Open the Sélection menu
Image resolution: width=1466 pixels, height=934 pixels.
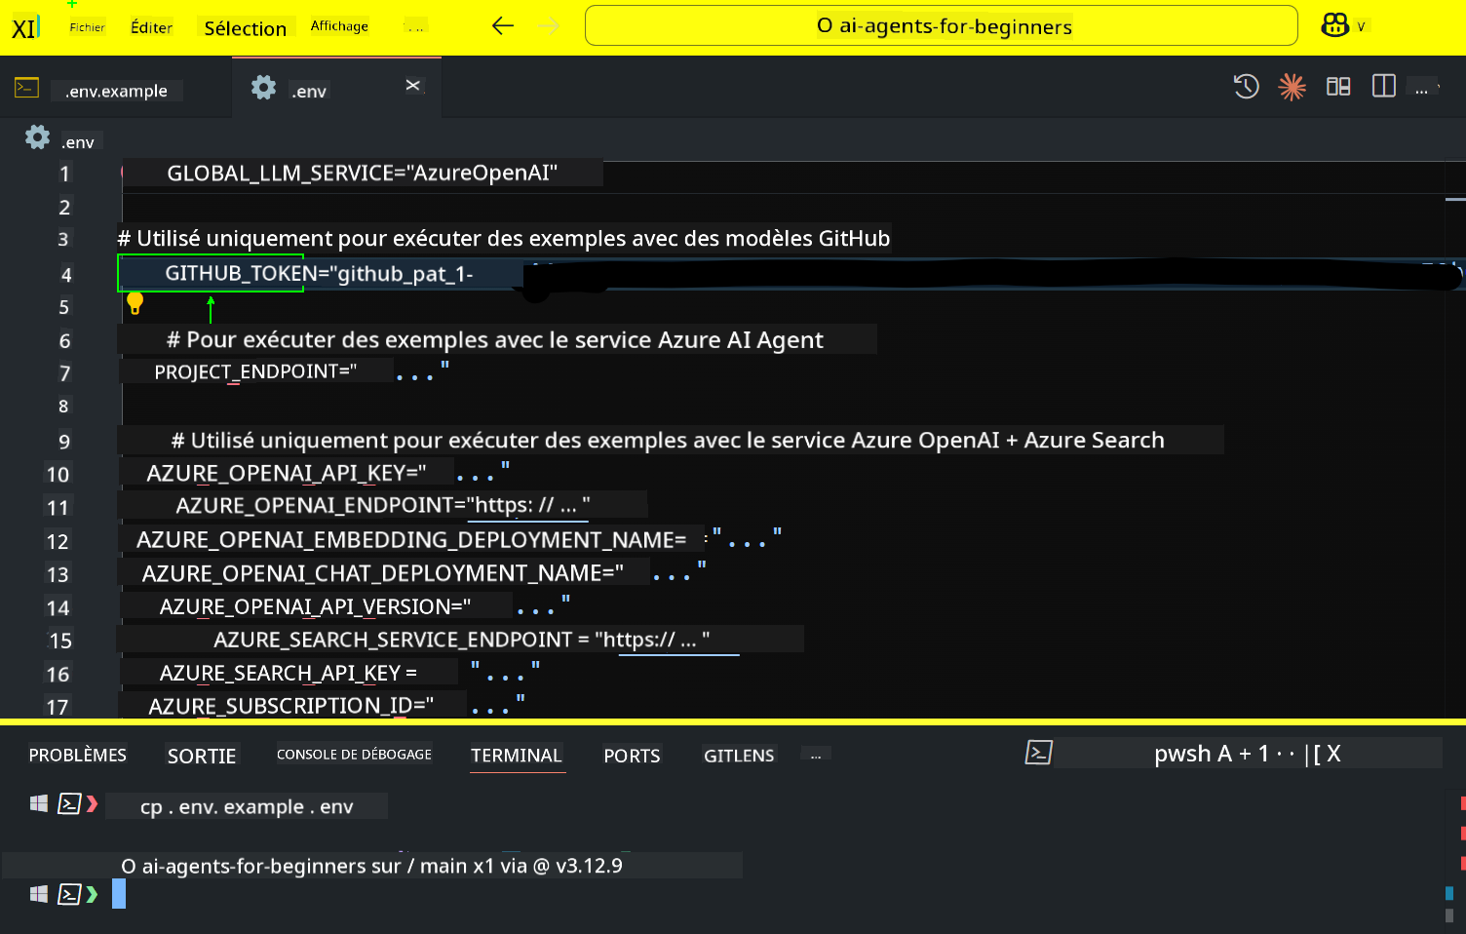[x=246, y=28]
